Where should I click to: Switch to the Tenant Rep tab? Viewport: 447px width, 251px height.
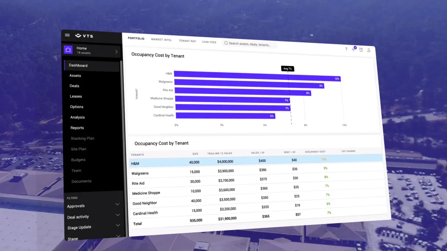click(187, 41)
